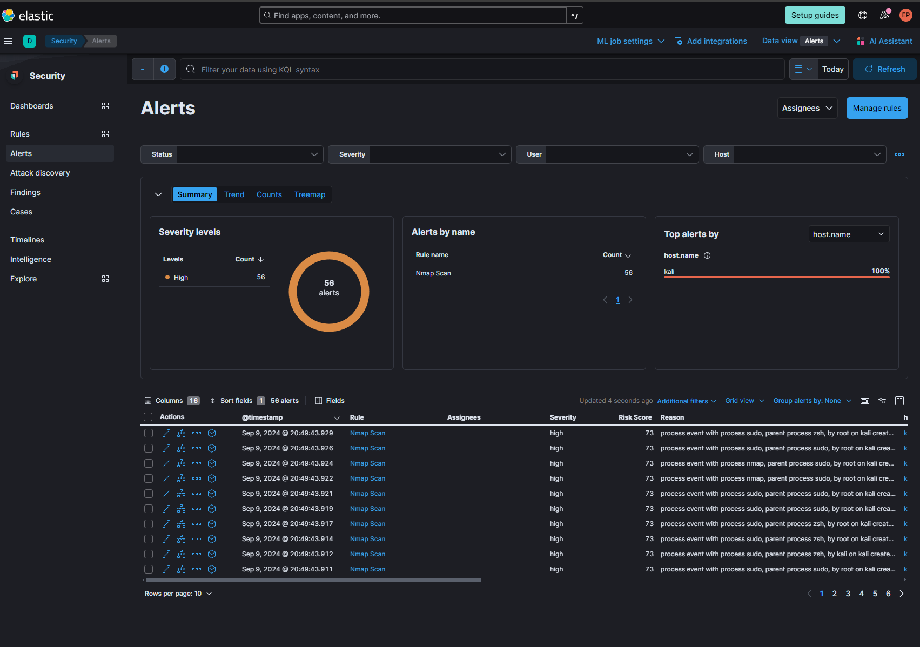
Task: Click the Elastic logo
Action: pos(28,16)
